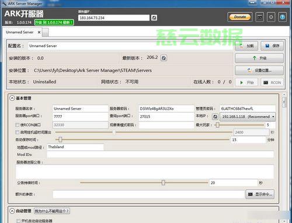Click the auto-save value field showing 15
The width and height of the screenshot is (292, 223).
coord(248,140)
